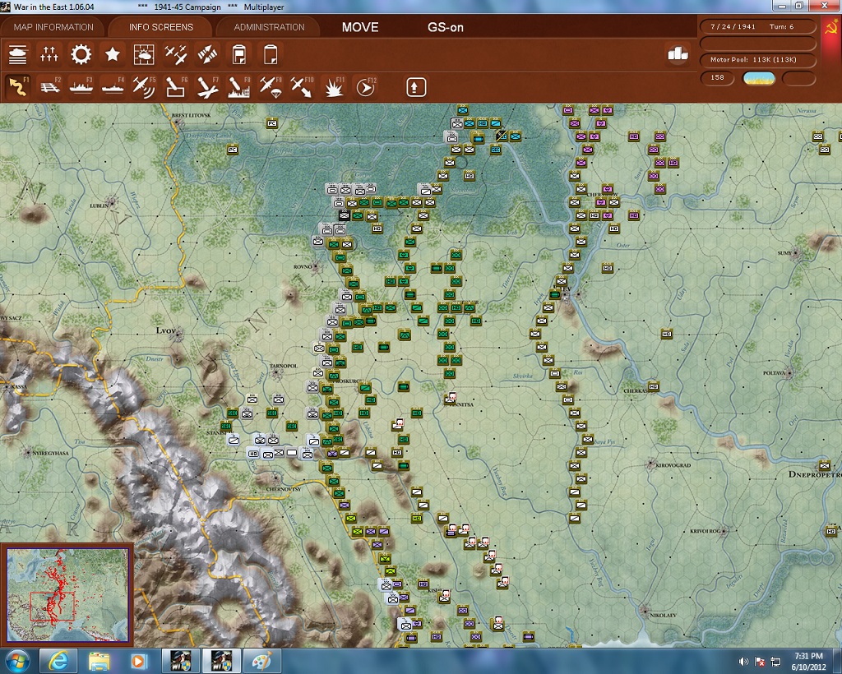Open Windows Explorer folder in the taskbar
Screen dimensions: 842x674
[x=99, y=661]
